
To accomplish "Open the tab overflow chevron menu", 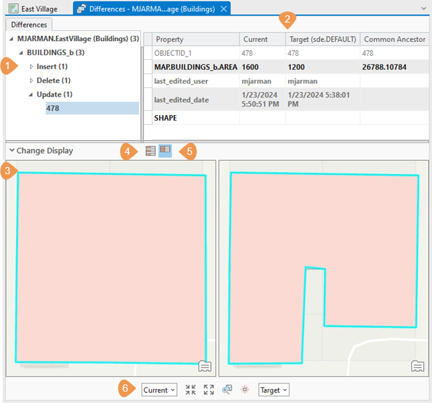I will [423, 8].
